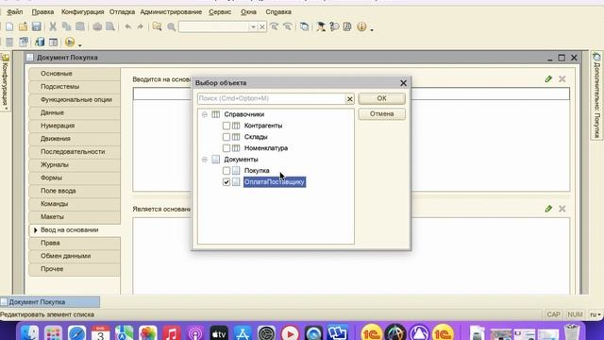The width and height of the screenshot is (604, 340).
Task: Open the Администрирование menu
Action: (x=171, y=12)
